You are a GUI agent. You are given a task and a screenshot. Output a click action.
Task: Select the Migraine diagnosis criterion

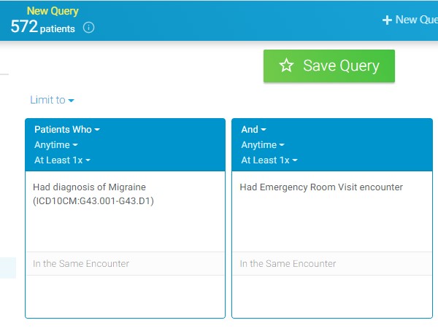(93, 194)
